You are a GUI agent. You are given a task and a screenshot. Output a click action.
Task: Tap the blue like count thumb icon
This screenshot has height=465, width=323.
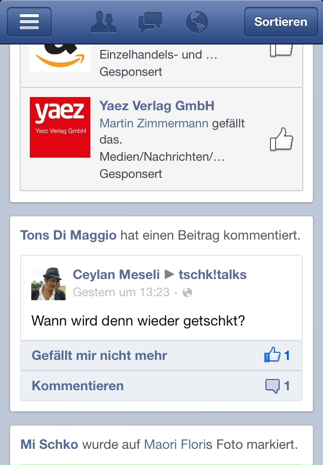[x=273, y=355]
